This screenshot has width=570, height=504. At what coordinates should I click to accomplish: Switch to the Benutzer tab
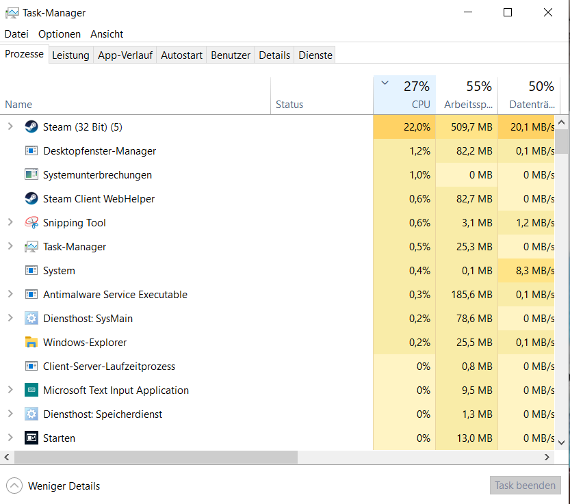231,55
